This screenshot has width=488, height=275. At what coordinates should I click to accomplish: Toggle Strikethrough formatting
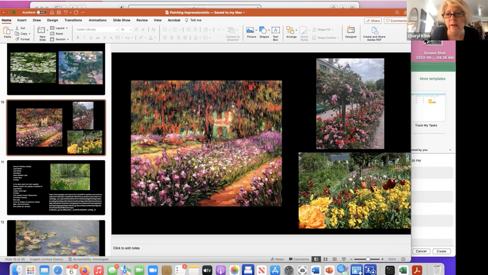click(98, 37)
